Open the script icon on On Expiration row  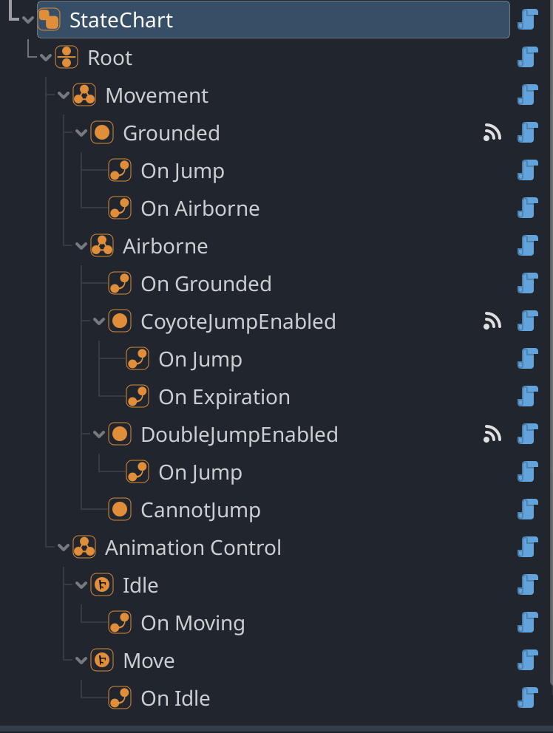(x=528, y=396)
